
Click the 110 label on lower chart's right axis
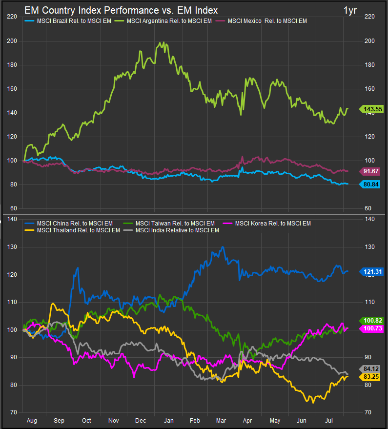[x=369, y=302]
